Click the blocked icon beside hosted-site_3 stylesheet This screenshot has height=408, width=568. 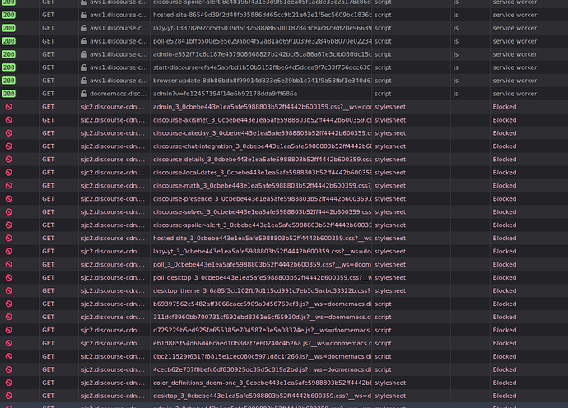pyautogui.click(x=9, y=239)
